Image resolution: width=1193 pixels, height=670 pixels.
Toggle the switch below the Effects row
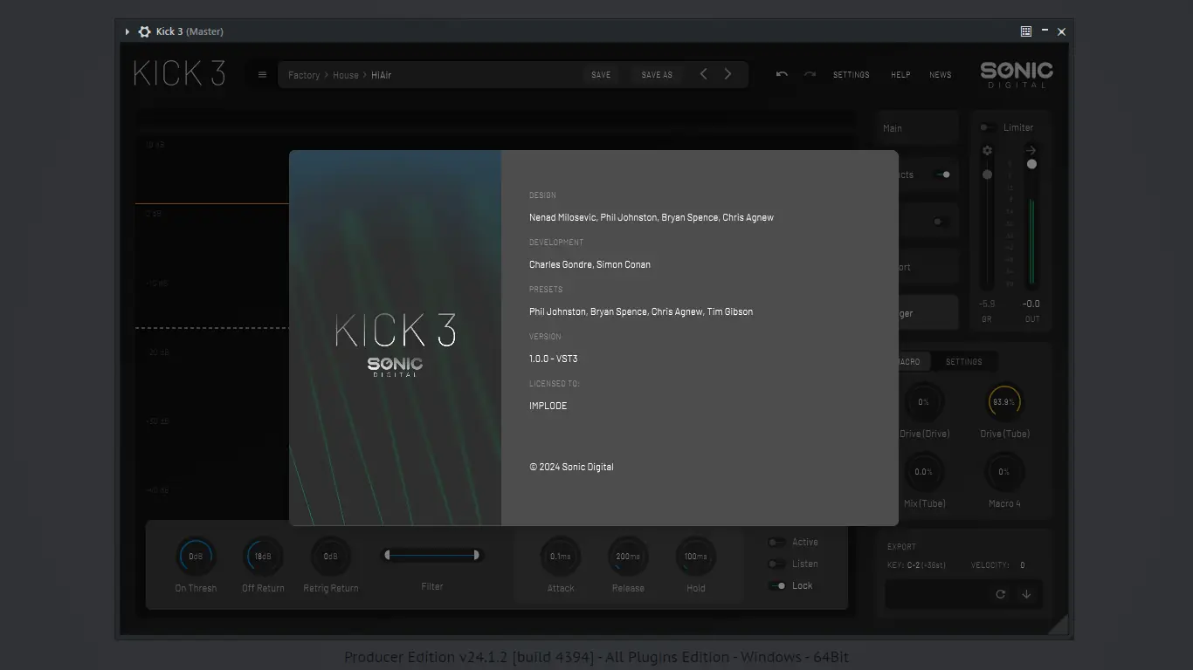[941, 222]
